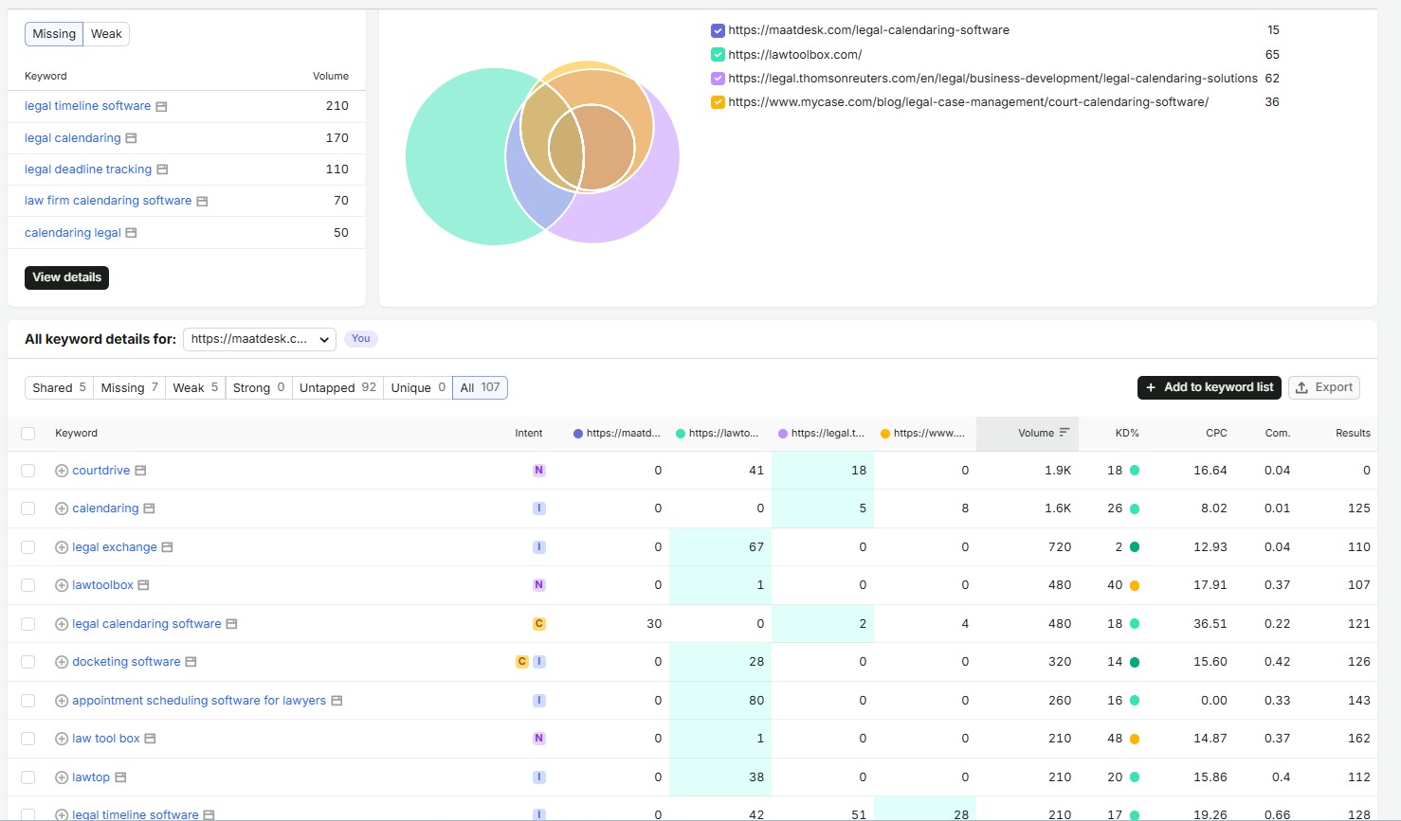Viewport: 1401px width, 821px height.
Task: Toggle the mycase.com legend checkbox
Action: coord(718,102)
